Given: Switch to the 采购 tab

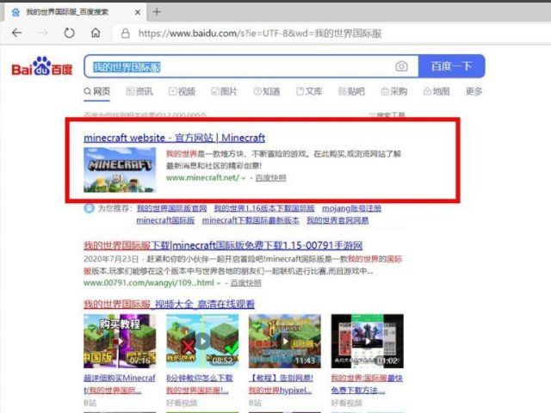Looking at the screenshot, I should point(394,92).
